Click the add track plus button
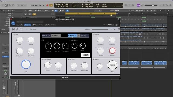173x97 pixels. [26, 14]
